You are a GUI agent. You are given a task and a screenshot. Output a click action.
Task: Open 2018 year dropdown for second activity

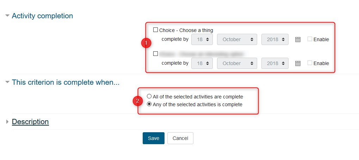pos(275,63)
